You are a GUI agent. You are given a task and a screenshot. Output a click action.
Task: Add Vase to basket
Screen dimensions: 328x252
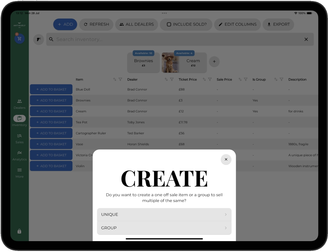click(x=51, y=144)
